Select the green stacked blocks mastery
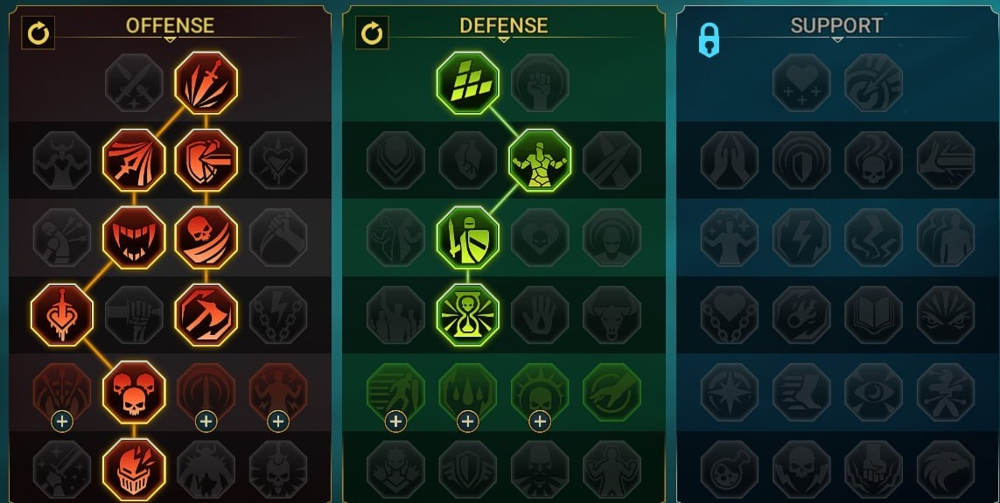Viewport: 1000px width, 503px height. tap(467, 82)
